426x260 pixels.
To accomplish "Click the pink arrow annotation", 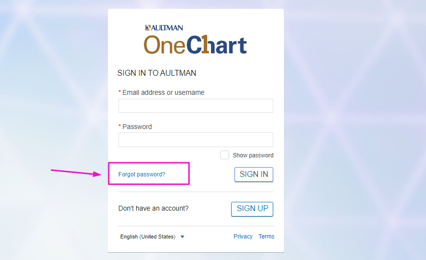I will tap(76, 173).
